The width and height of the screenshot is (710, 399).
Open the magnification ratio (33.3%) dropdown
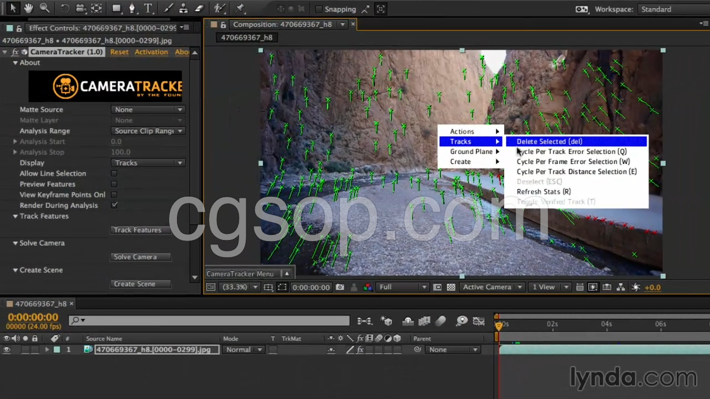pyautogui.click(x=240, y=287)
